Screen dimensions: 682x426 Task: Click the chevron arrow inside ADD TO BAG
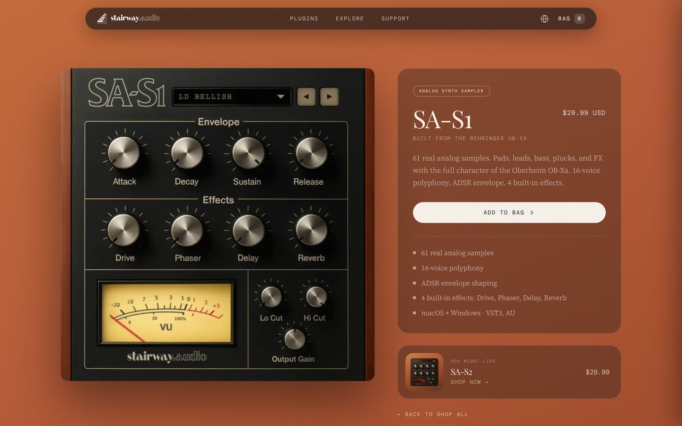532,213
